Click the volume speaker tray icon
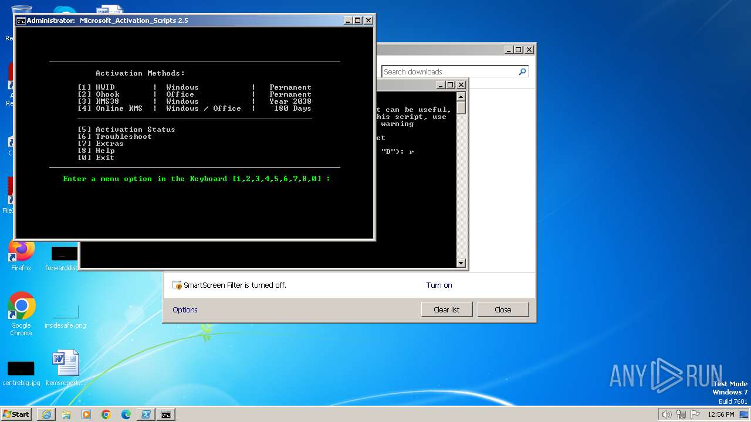Viewport: 751px width, 422px height. pos(667,414)
